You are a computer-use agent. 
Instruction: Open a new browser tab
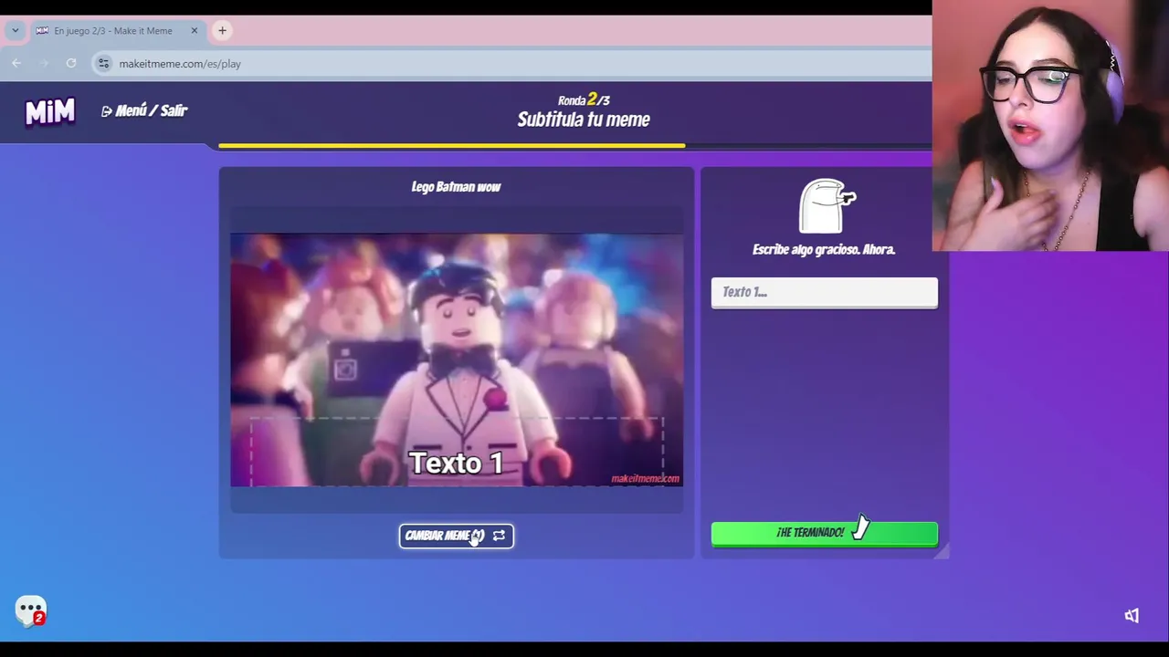(222, 31)
